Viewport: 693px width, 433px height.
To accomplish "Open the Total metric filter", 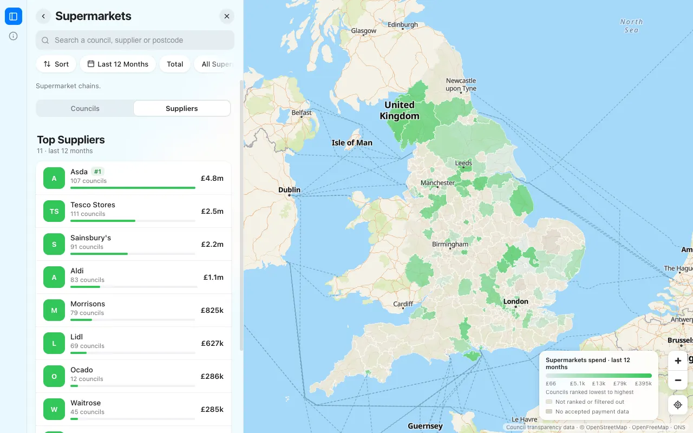I will click(x=175, y=64).
